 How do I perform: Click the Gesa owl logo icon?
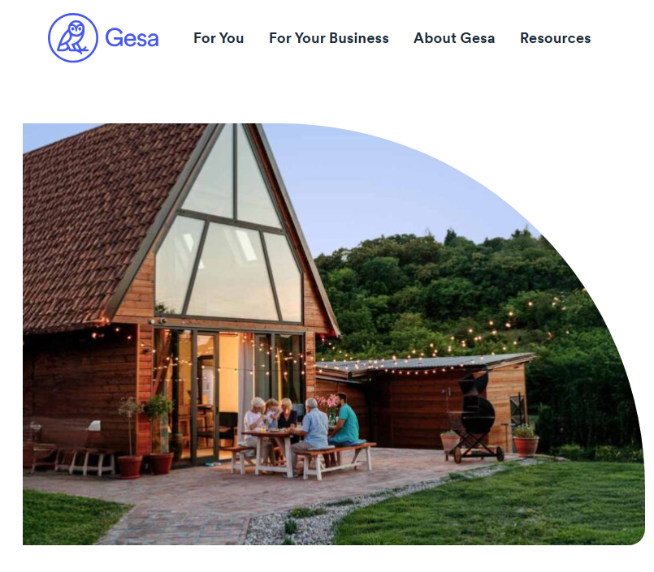pos(73,38)
